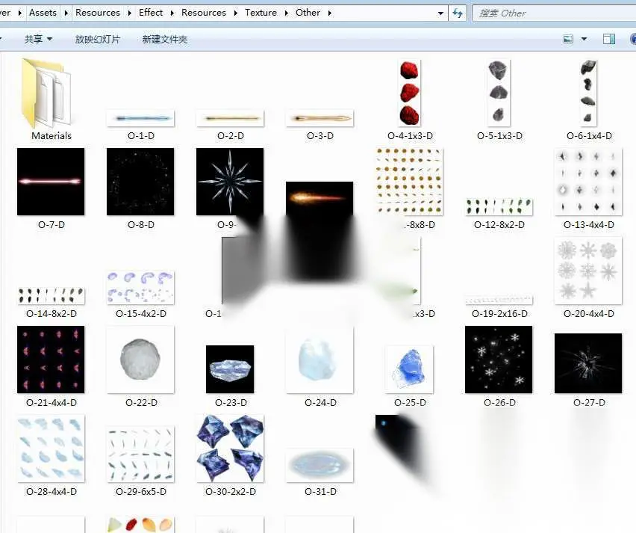636x533 pixels.
Task: Expand the address bar history dropdown
Action: click(440, 13)
